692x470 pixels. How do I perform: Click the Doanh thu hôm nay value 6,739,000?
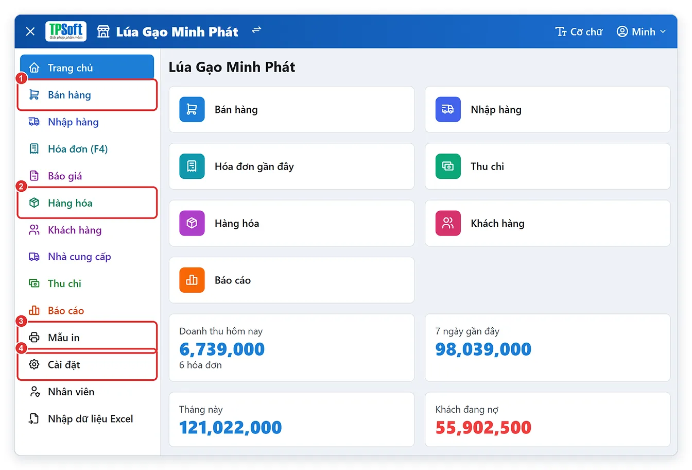point(222,349)
